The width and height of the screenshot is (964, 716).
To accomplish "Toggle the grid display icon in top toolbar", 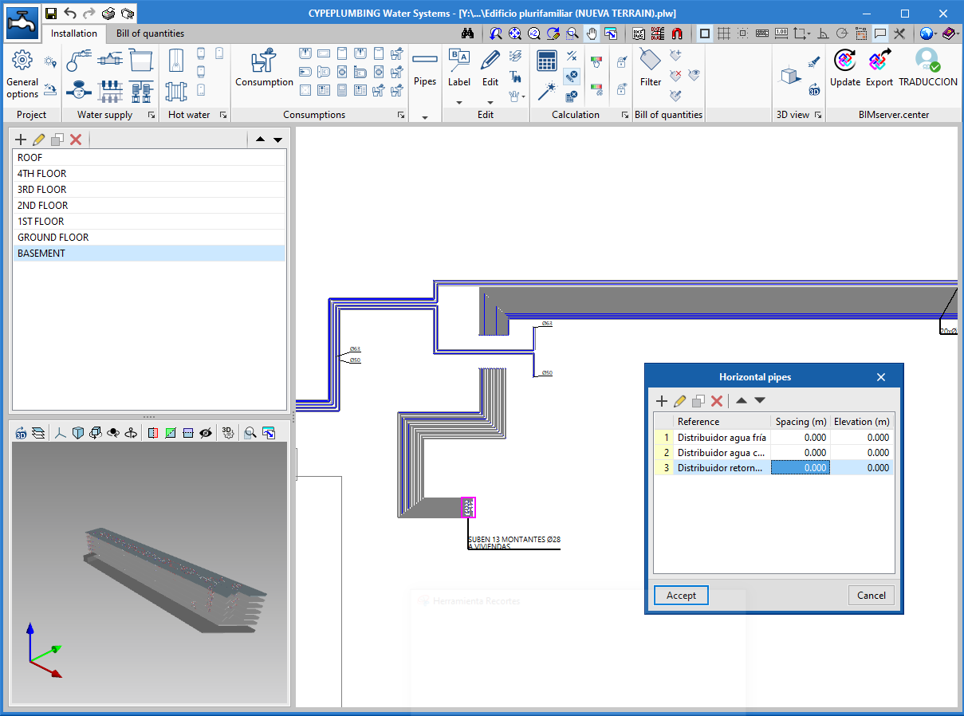I will click(x=724, y=33).
